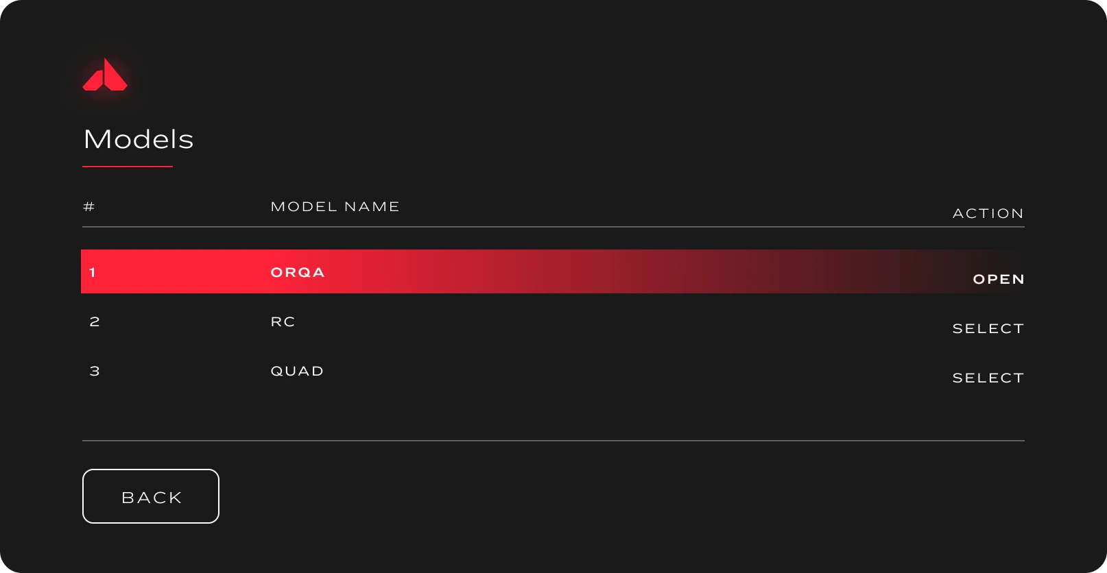This screenshot has height=573, width=1107.
Task: Click the QUAD model name
Action: 297,371
